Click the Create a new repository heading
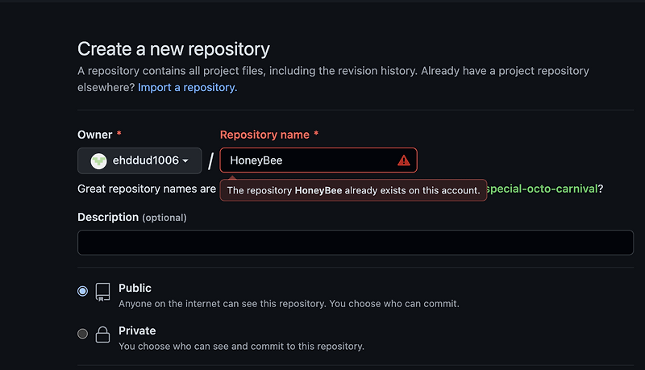This screenshot has width=645, height=370. [173, 49]
